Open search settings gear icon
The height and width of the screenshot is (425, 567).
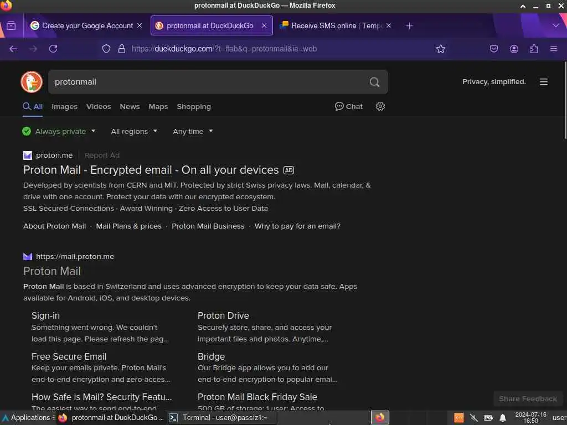(380, 106)
